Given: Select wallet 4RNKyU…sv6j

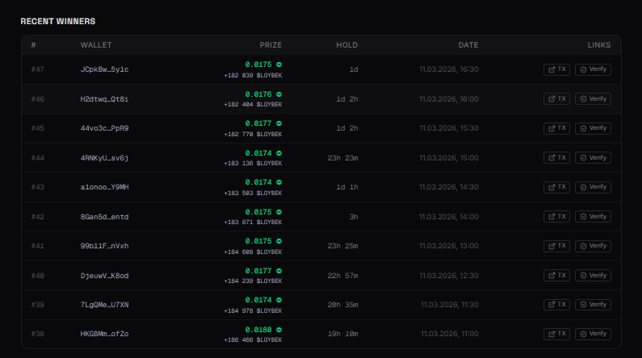Looking at the screenshot, I should 104,158.
